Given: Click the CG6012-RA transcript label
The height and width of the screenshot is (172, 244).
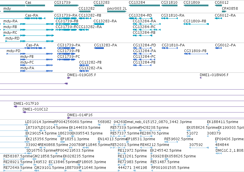Looking at the screenshot, I should point(225,15).
